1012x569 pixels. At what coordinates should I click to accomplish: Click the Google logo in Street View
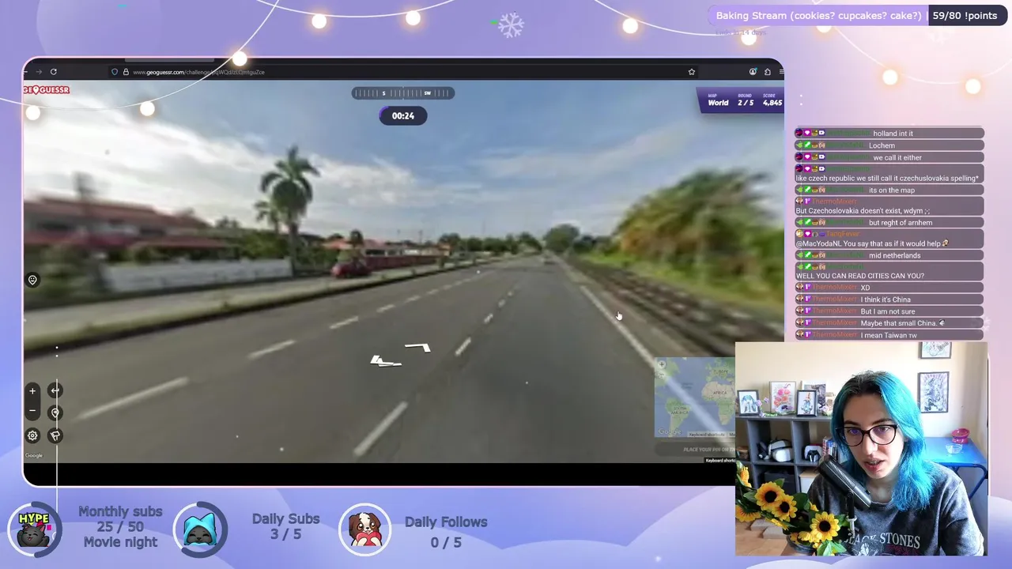coord(34,455)
